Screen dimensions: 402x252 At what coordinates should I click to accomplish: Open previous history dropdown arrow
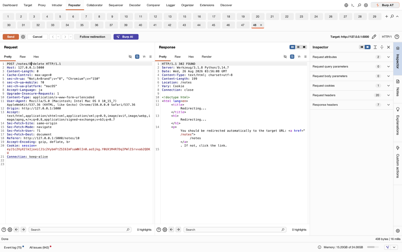coord(58,37)
